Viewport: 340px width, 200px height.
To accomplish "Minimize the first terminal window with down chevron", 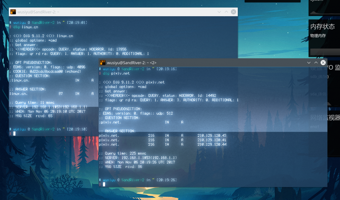I will (219, 12).
